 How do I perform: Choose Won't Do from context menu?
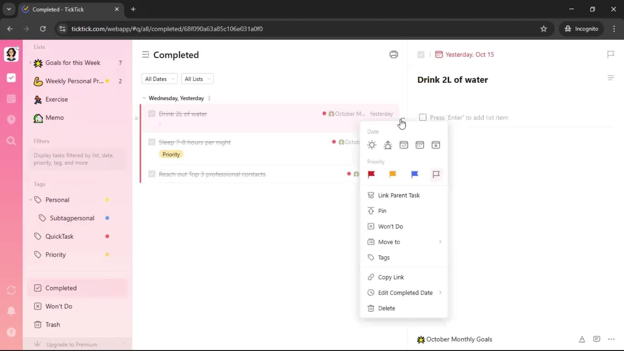click(390, 227)
